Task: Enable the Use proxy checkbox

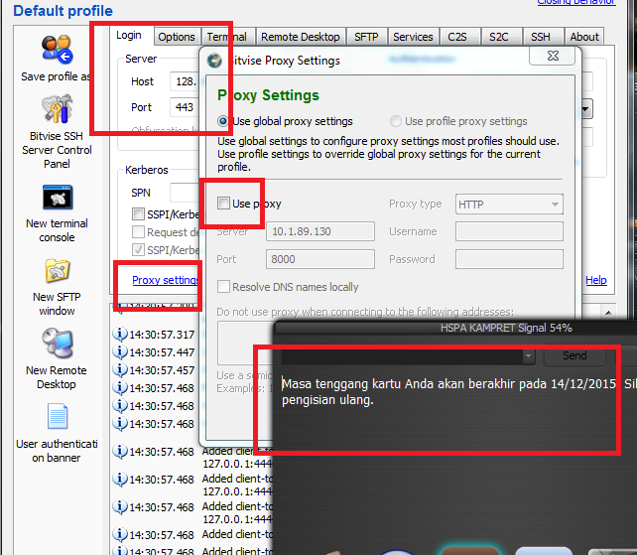Action: (x=223, y=203)
